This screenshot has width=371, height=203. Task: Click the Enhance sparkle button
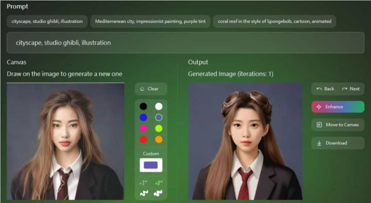pyautogui.click(x=338, y=107)
